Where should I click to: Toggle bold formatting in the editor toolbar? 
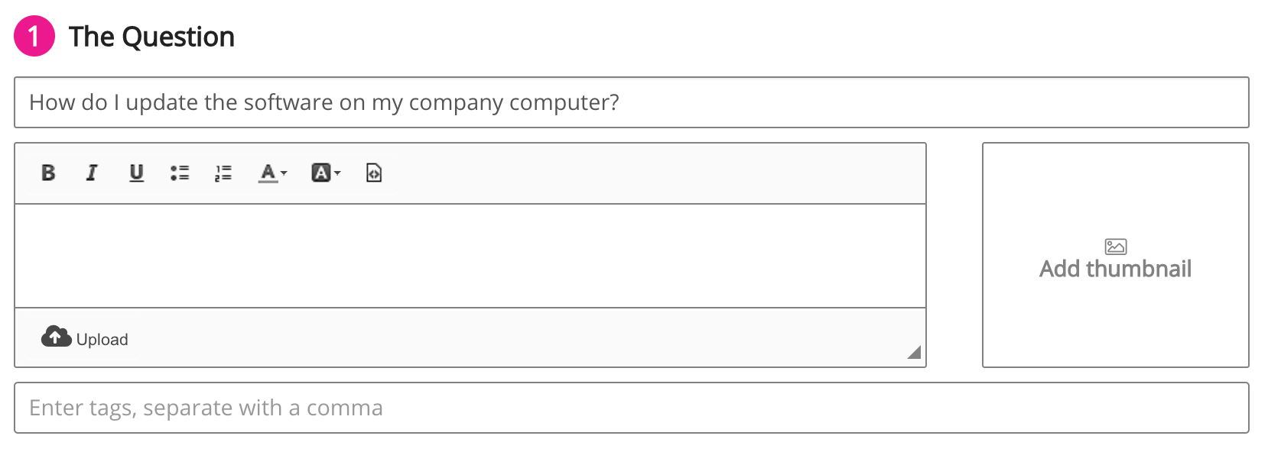pyautogui.click(x=48, y=173)
